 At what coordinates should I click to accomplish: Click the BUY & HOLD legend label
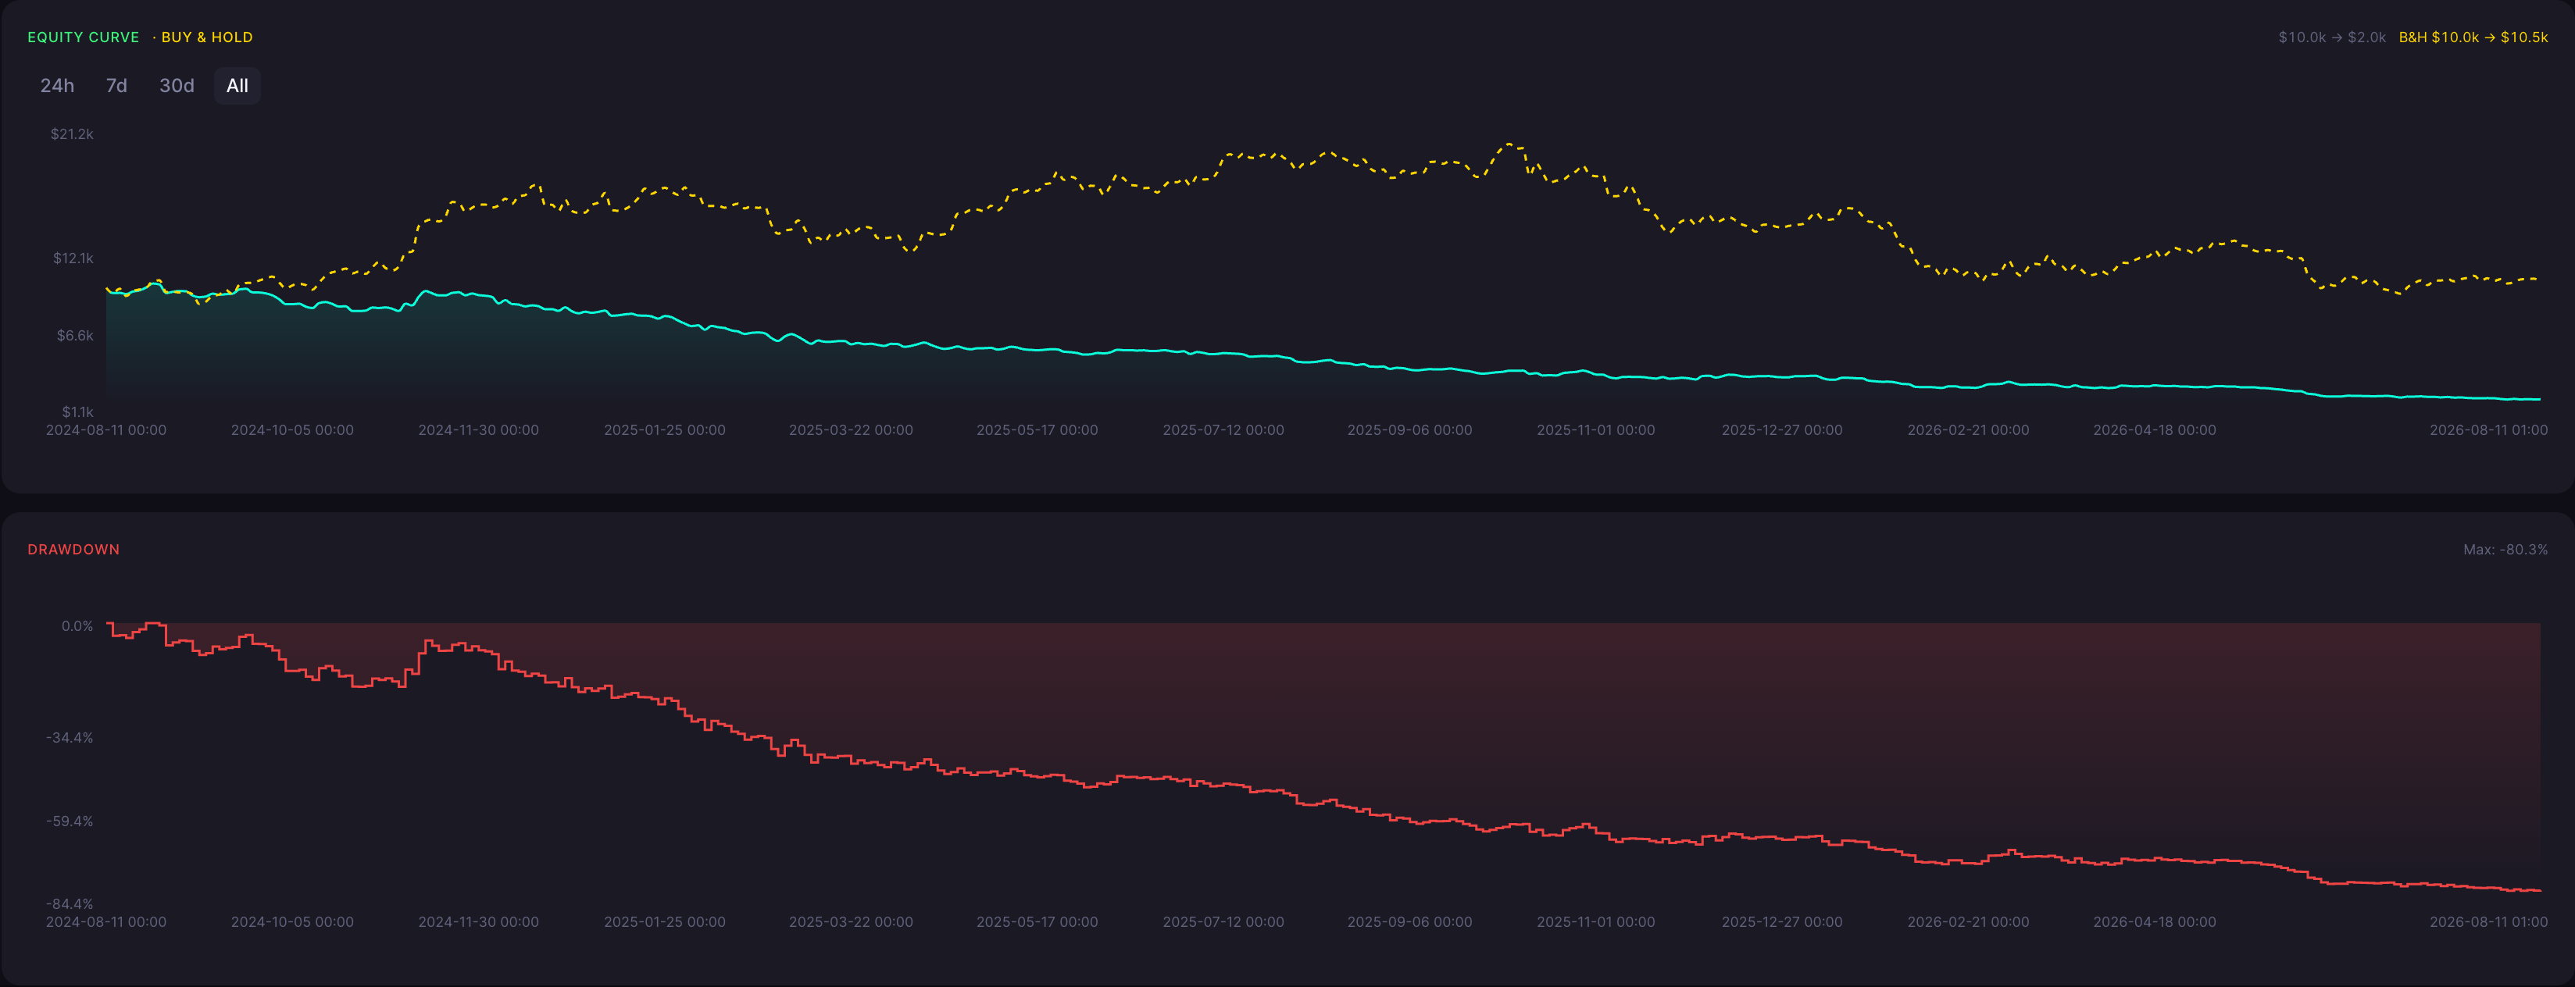click(x=207, y=37)
